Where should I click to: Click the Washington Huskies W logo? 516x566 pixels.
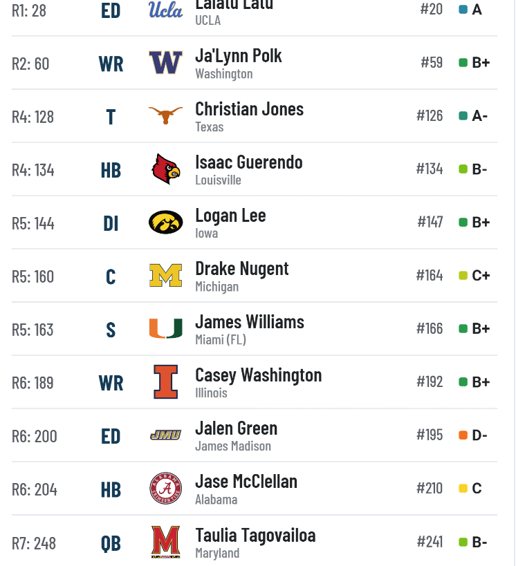click(x=165, y=62)
